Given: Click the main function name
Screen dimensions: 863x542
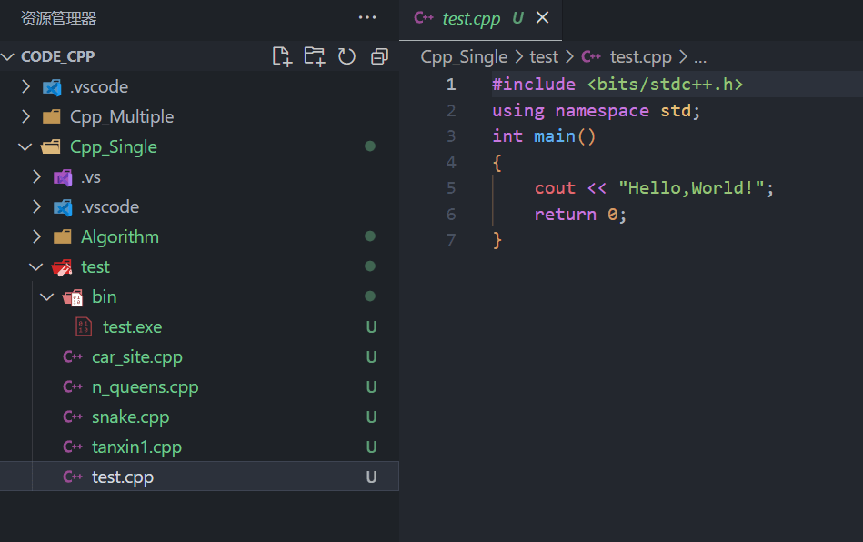Looking at the screenshot, I should click(555, 135).
